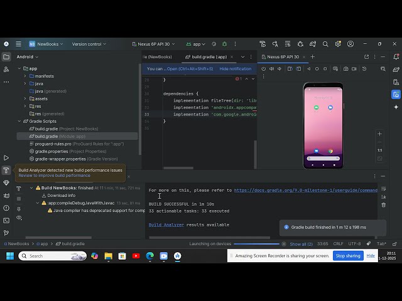The width and height of the screenshot is (402, 301).
Task: Open the Notifications bell icon
Action: 396,57
